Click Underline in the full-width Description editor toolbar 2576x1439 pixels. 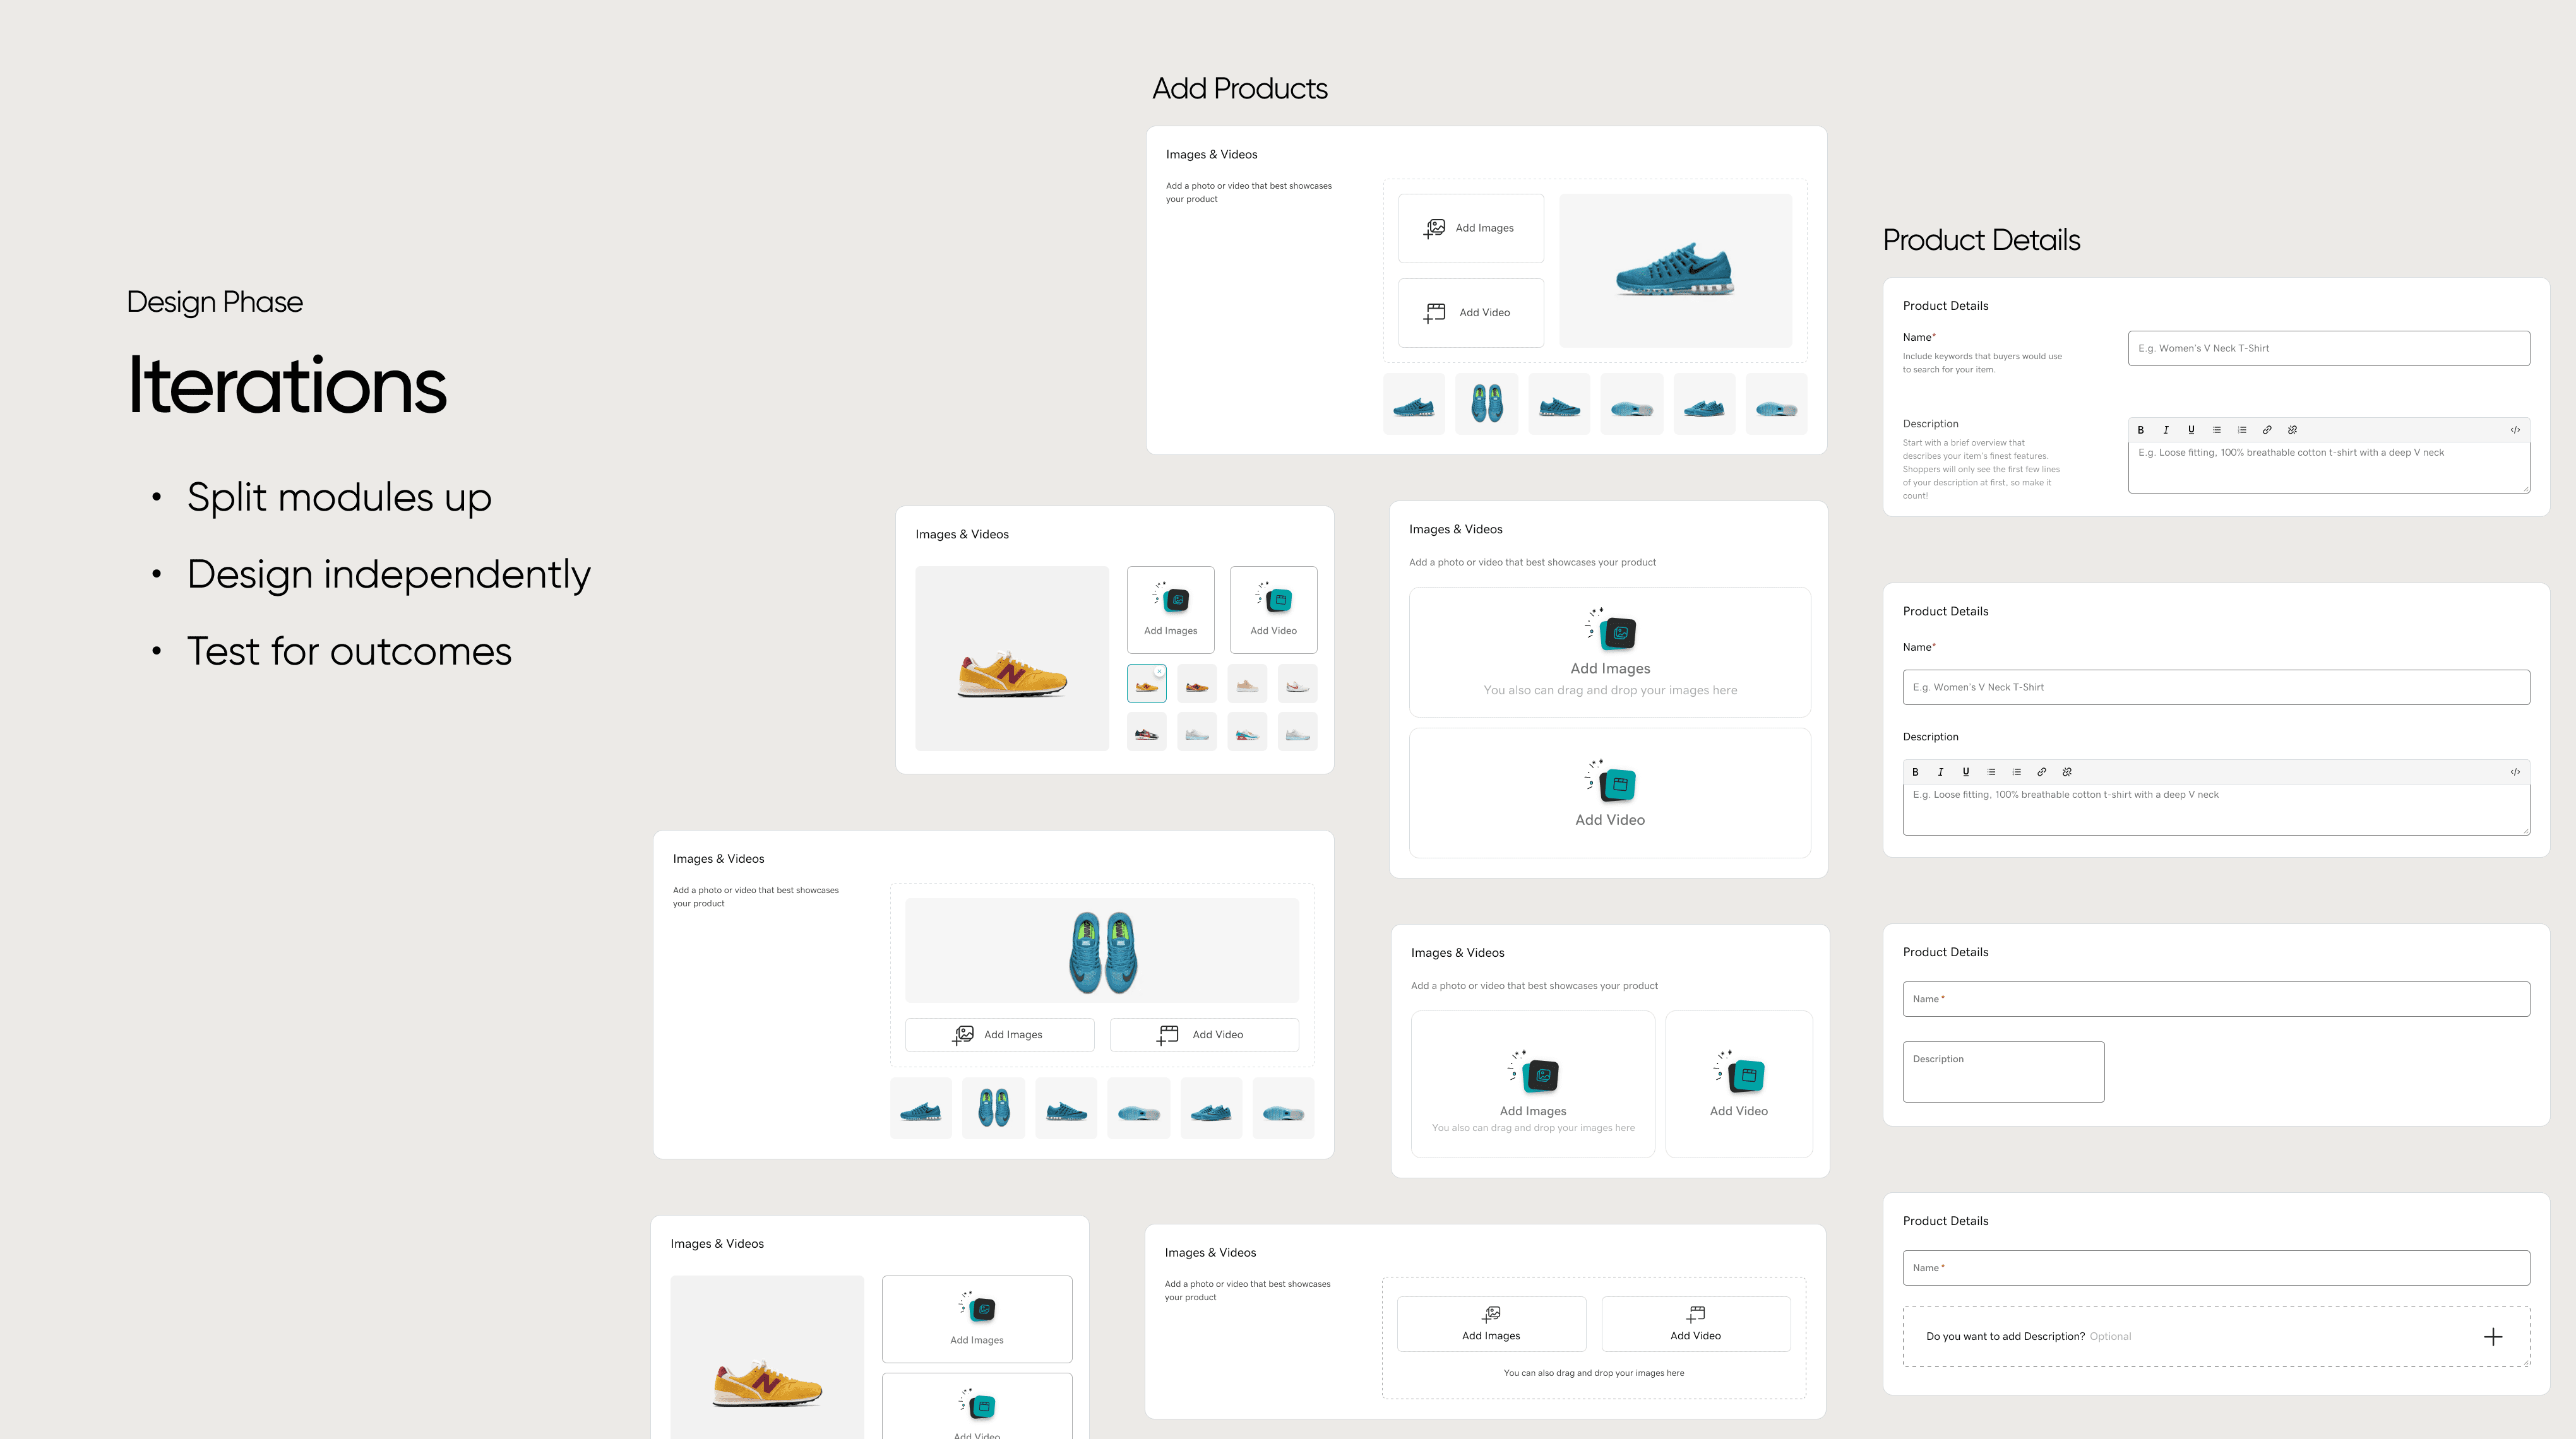1965,771
